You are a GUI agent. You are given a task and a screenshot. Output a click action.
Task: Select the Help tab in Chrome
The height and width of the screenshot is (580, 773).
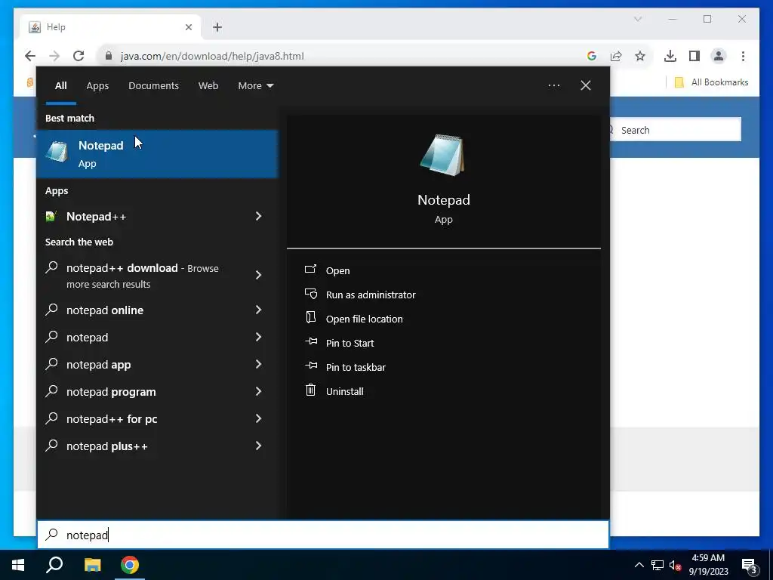coord(110,27)
